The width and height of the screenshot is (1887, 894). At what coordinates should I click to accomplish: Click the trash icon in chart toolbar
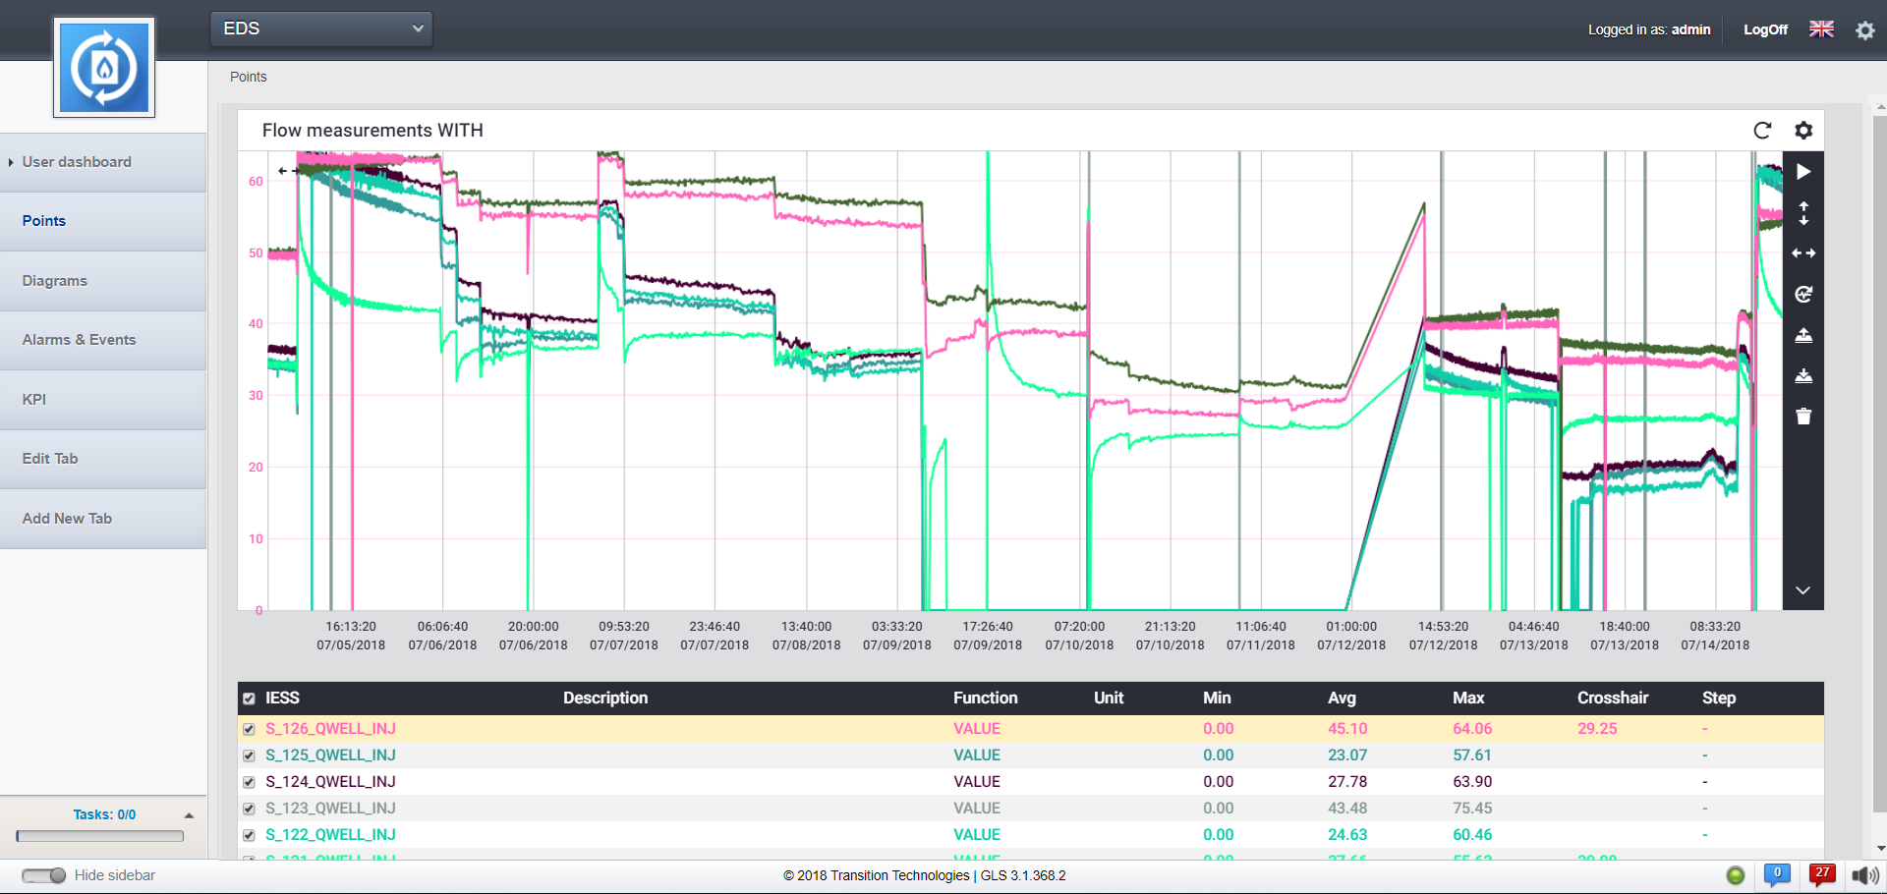point(1803,417)
